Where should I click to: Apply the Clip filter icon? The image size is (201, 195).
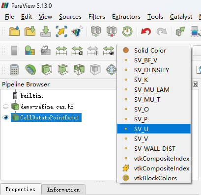coord(47,70)
